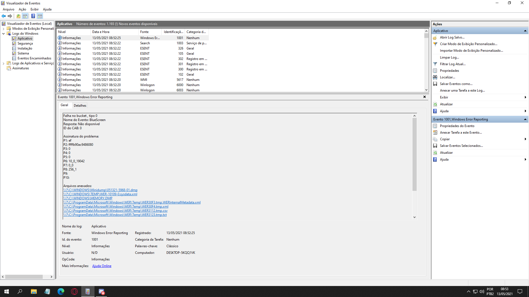Click Salvar Eventos Selecionados icon
The image size is (529, 297).
(435, 146)
